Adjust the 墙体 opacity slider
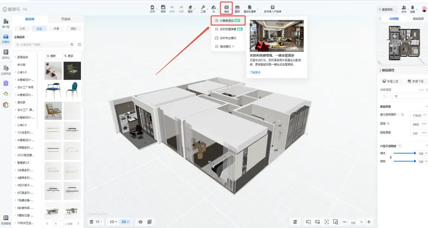Viewport: 428px width, 228px height. (404, 153)
